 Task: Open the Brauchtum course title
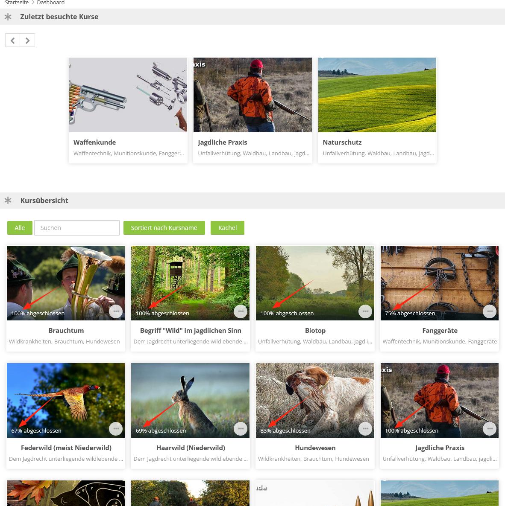tap(66, 331)
